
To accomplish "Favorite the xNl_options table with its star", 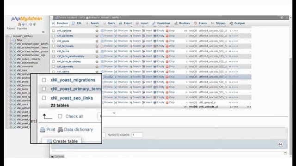I will tap(97, 31).
